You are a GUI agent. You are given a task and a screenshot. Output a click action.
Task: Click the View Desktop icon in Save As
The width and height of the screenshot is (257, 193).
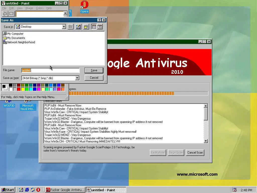click(x=78, y=27)
